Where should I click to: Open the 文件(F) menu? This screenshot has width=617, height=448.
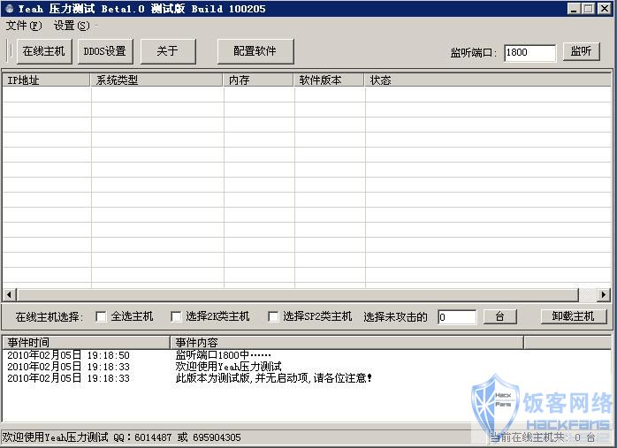point(24,26)
